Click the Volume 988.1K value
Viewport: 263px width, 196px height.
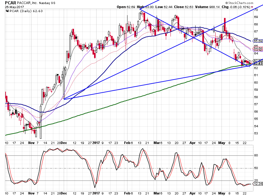click(x=208, y=7)
